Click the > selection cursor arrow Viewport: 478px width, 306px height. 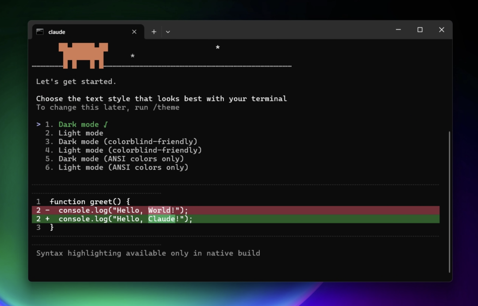coord(39,124)
